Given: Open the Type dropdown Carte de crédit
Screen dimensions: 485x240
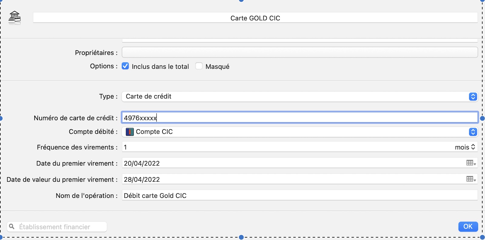Looking at the screenshot, I should [300, 96].
